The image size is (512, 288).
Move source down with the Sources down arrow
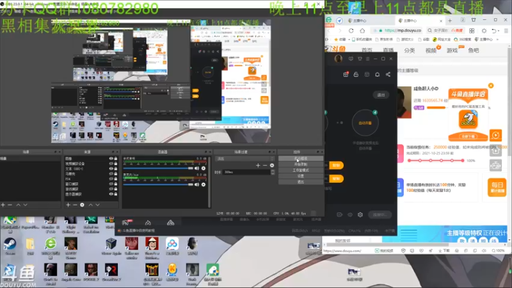coord(97,205)
